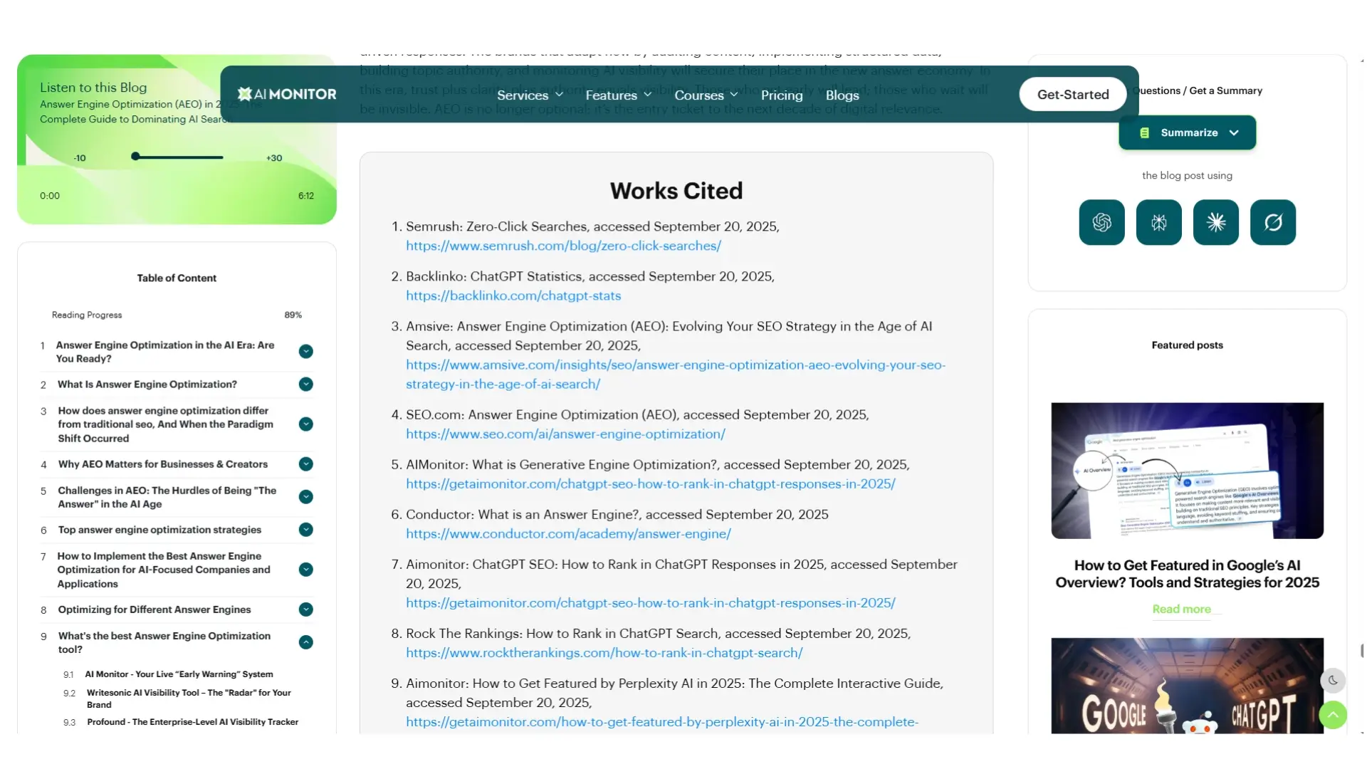Expand the Services menu

pyautogui.click(x=530, y=95)
